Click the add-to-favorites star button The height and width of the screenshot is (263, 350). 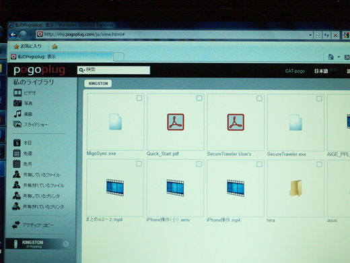pyautogui.click(x=55, y=47)
